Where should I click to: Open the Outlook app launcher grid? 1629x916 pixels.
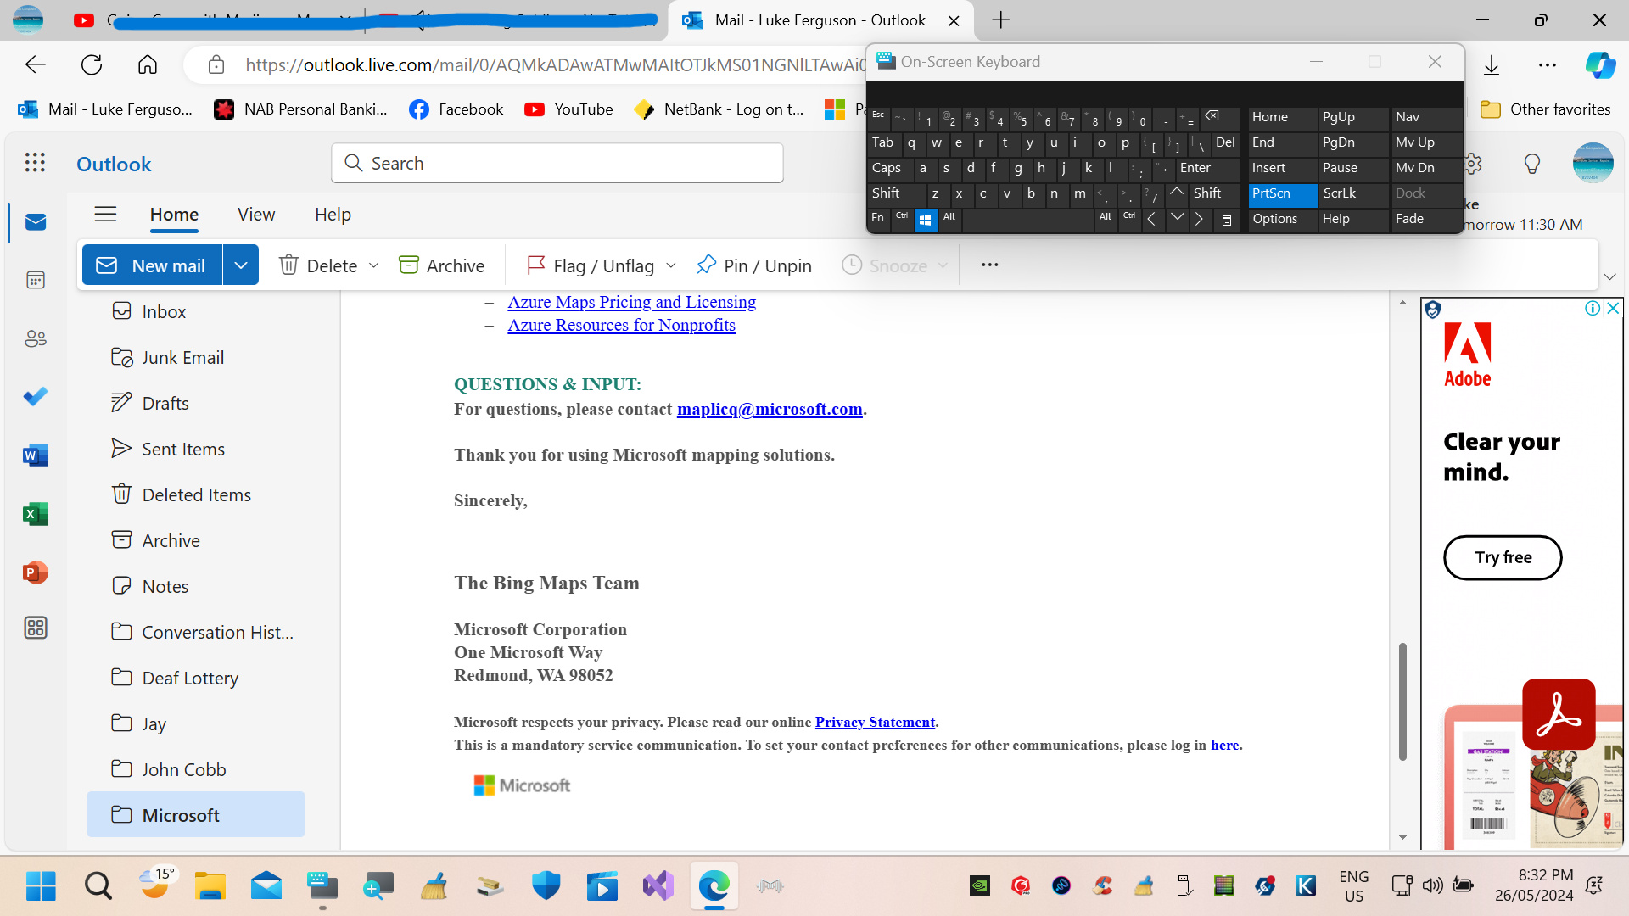pos(35,163)
